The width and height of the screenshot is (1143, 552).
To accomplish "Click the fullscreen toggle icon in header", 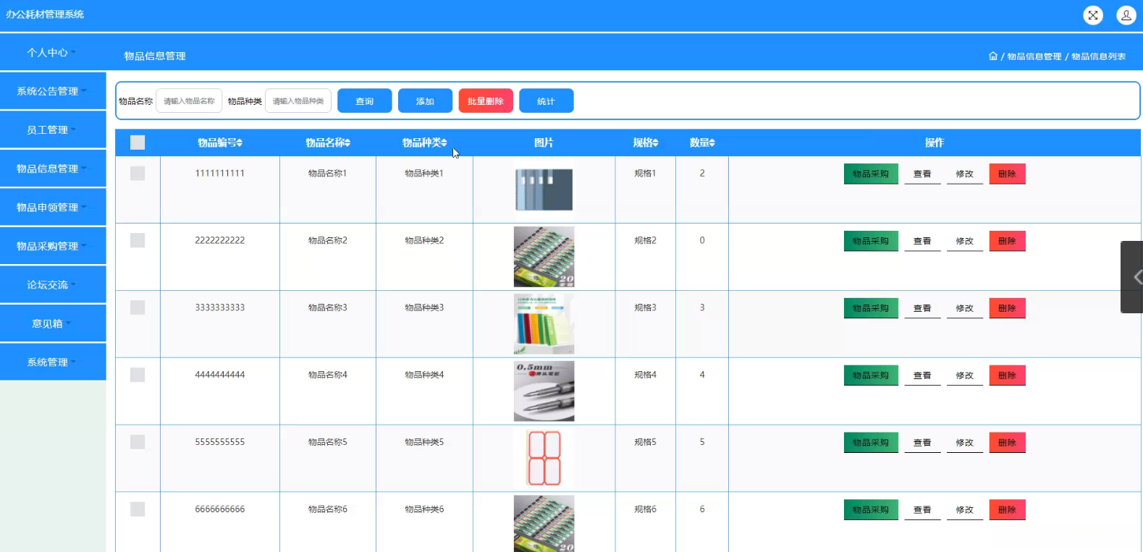I will pos(1092,15).
